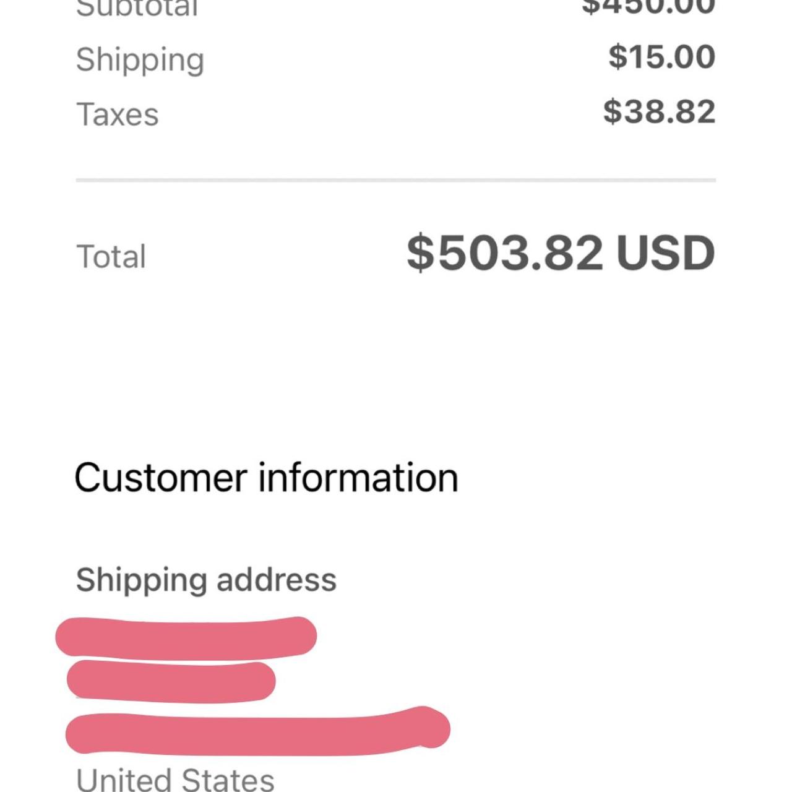Click the word address under Customer information

tap(277, 580)
